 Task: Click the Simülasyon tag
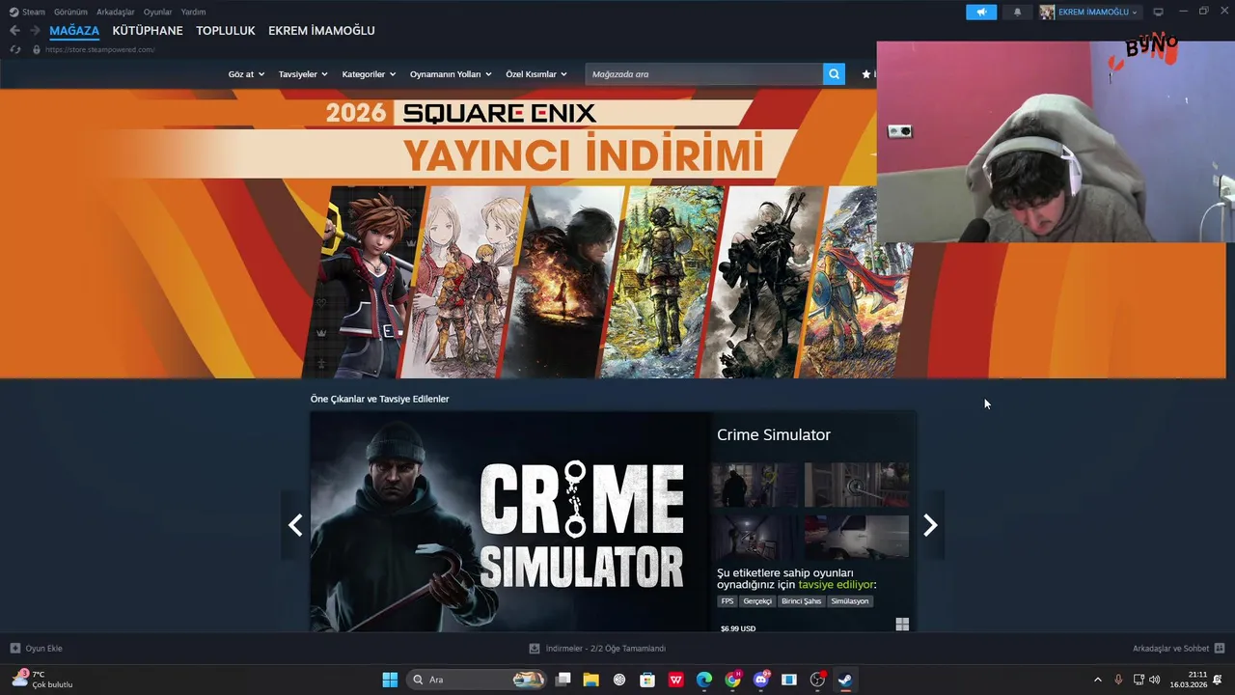tap(850, 601)
